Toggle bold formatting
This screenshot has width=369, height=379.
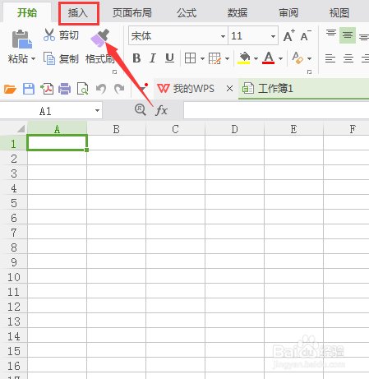click(136, 58)
